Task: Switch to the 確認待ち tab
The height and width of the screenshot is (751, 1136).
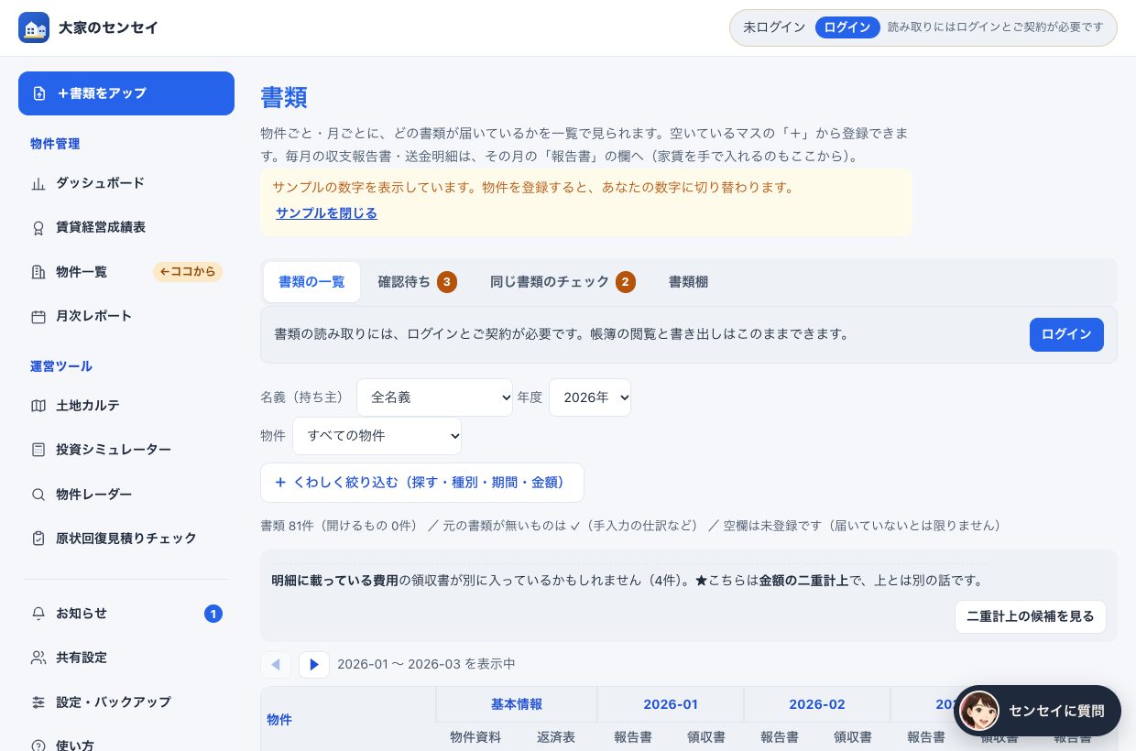Action: point(418,282)
